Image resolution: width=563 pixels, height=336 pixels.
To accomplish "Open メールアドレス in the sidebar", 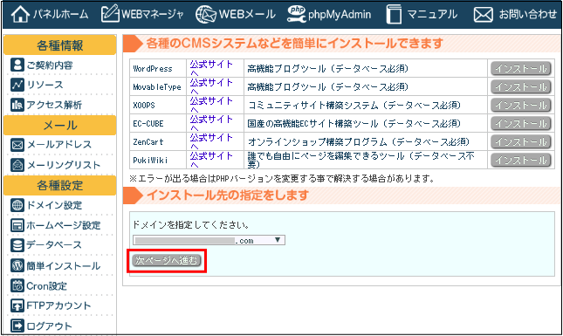I will (x=51, y=145).
